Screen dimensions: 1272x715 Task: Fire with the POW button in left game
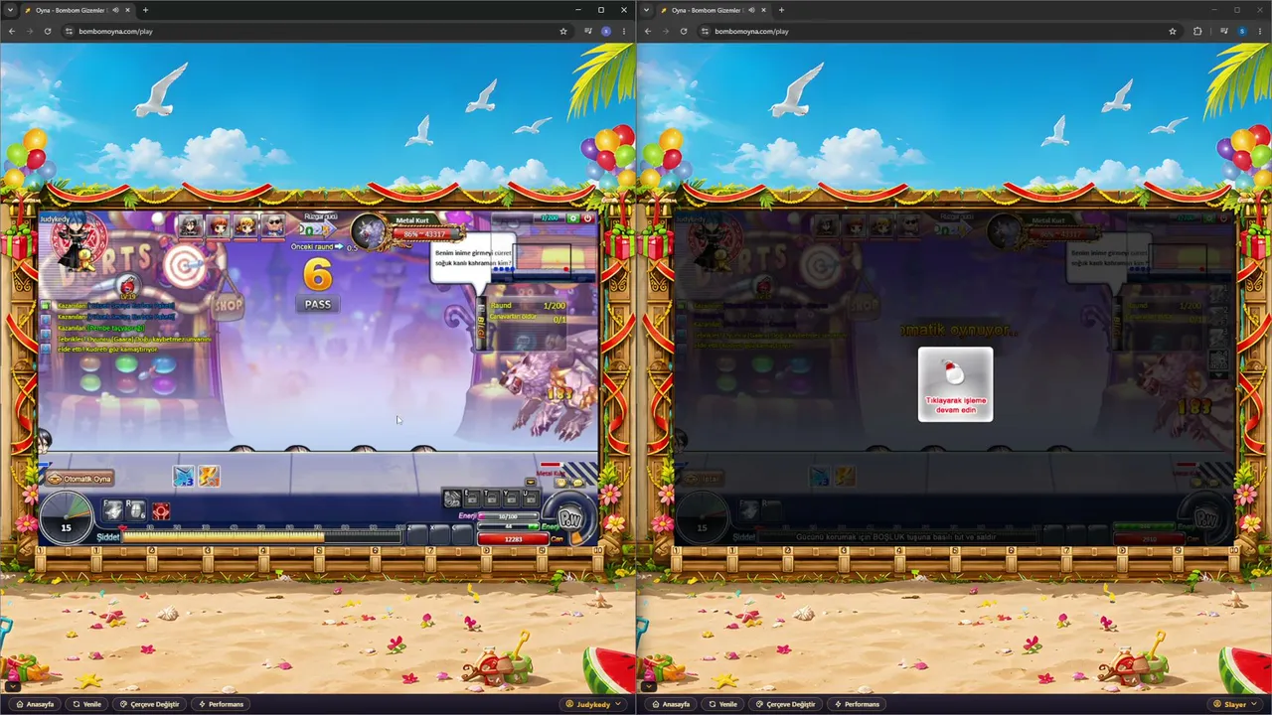[x=570, y=518]
